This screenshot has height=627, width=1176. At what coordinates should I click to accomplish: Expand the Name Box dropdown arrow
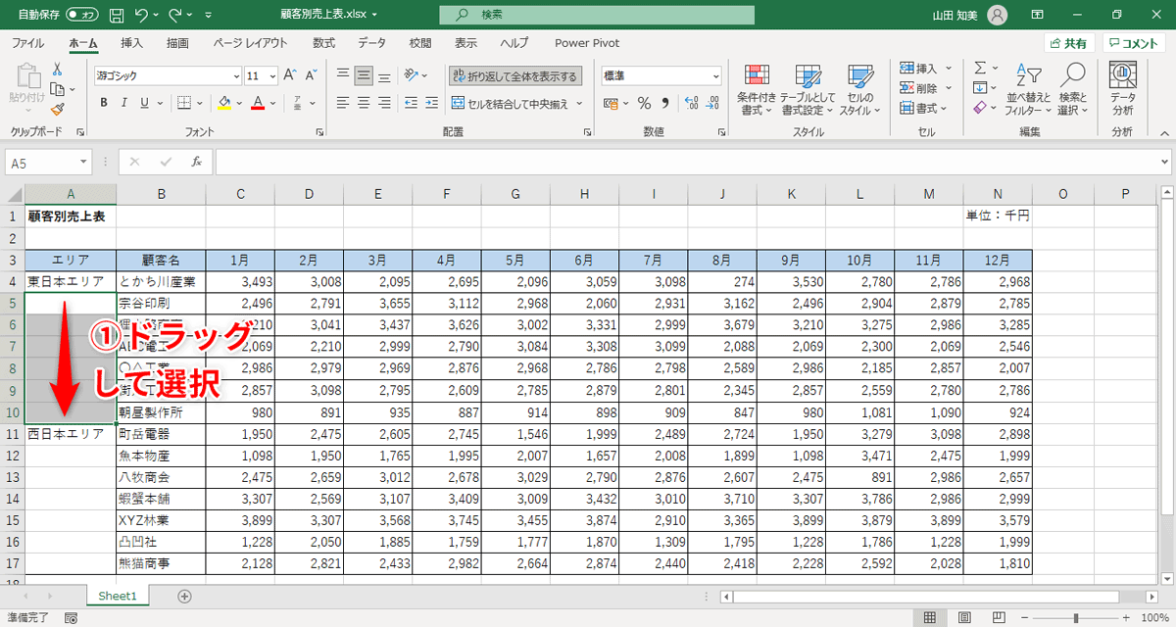[x=83, y=163]
